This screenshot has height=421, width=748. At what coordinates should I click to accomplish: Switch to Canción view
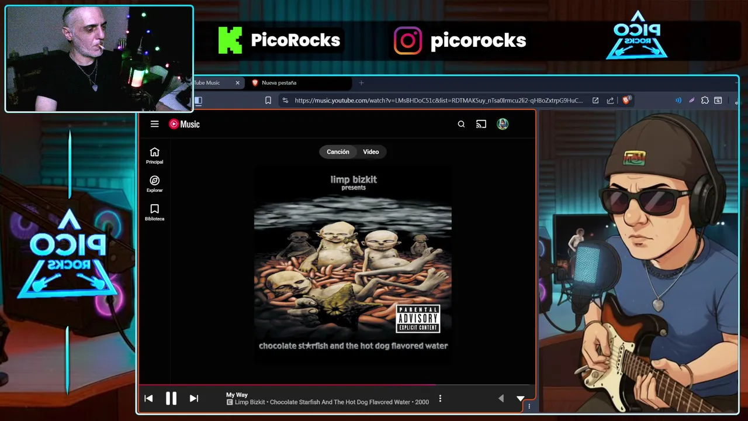[338, 152]
